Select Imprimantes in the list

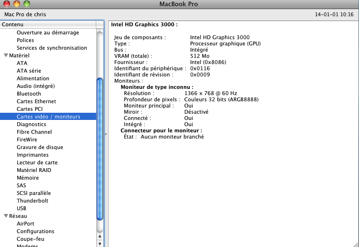(x=33, y=155)
